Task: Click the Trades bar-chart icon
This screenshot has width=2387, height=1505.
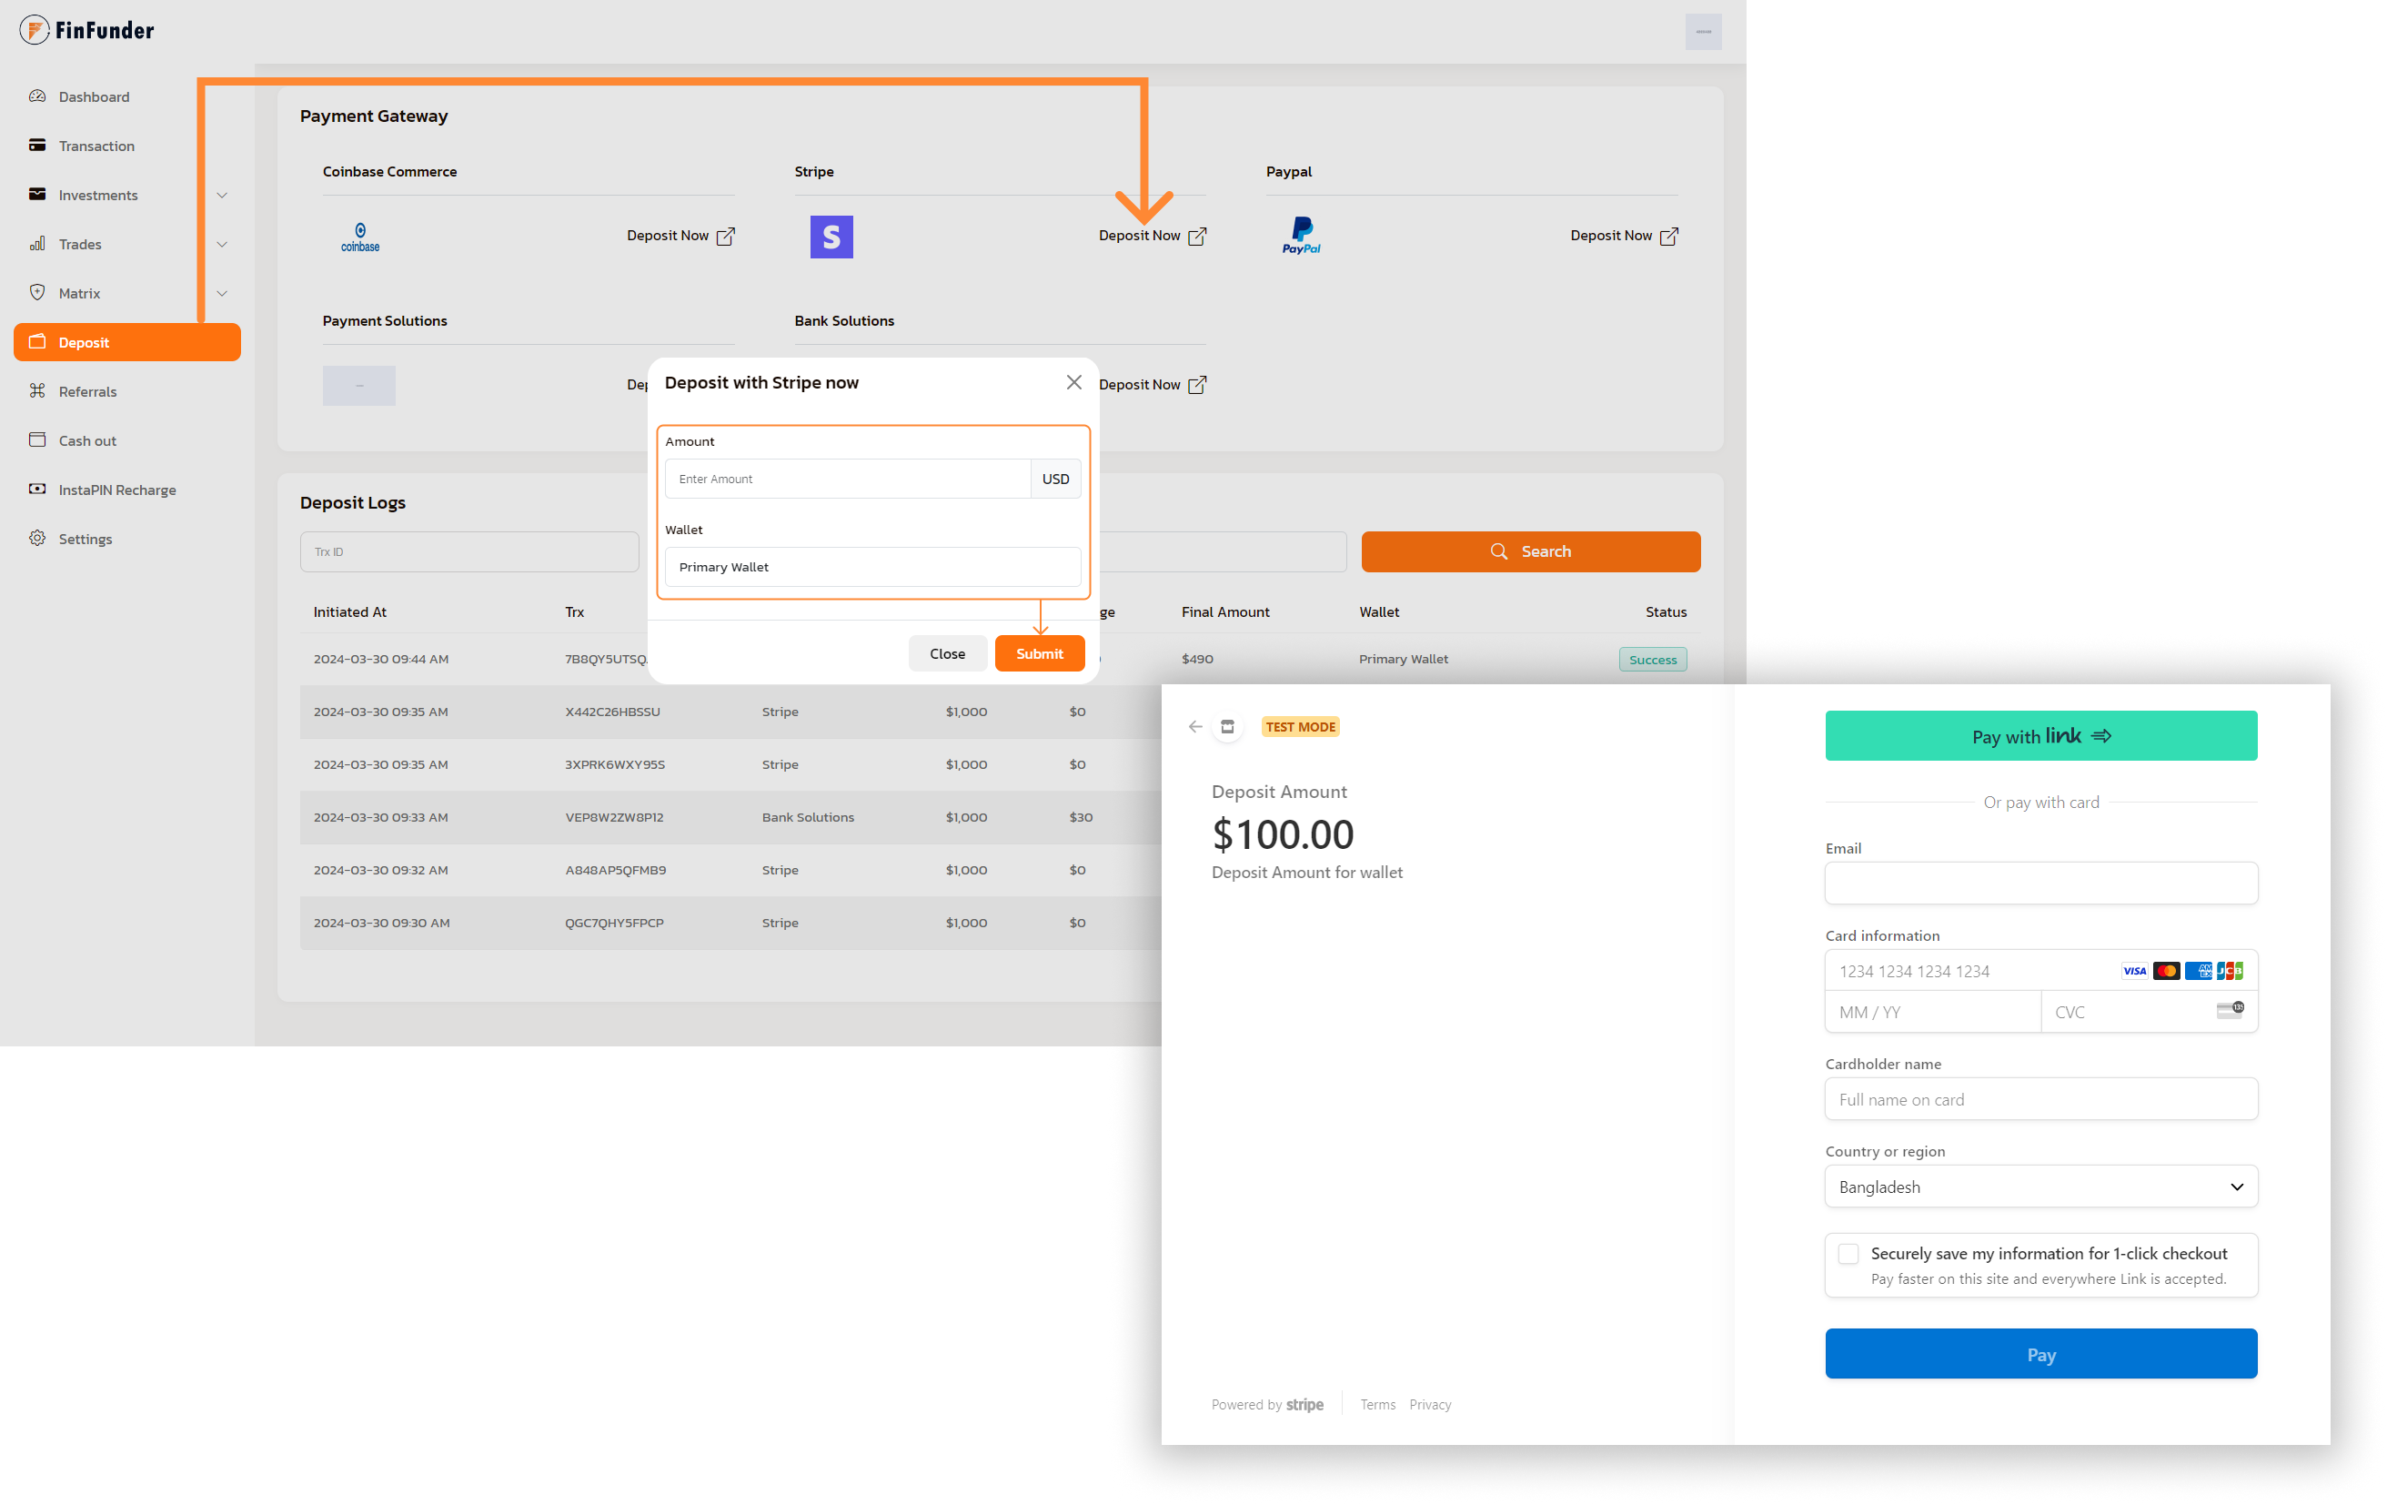Action: [x=37, y=244]
